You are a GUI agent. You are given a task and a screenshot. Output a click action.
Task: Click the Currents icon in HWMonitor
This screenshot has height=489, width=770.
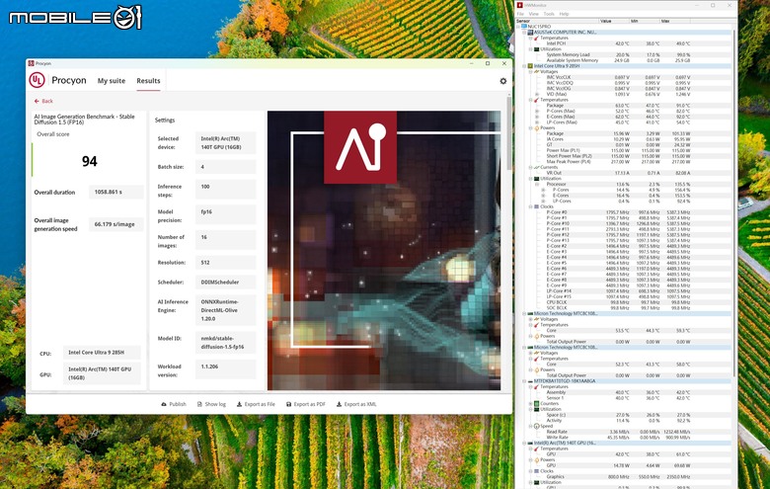click(x=537, y=167)
